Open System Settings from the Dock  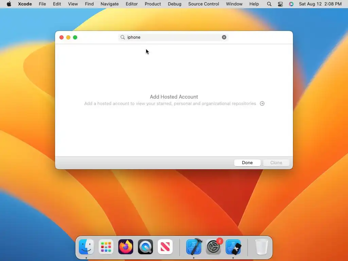(x=213, y=247)
